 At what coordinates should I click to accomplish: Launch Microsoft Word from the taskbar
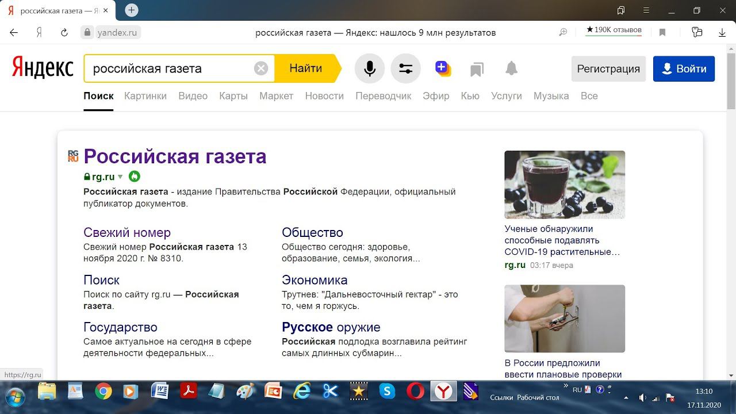[x=160, y=392]
